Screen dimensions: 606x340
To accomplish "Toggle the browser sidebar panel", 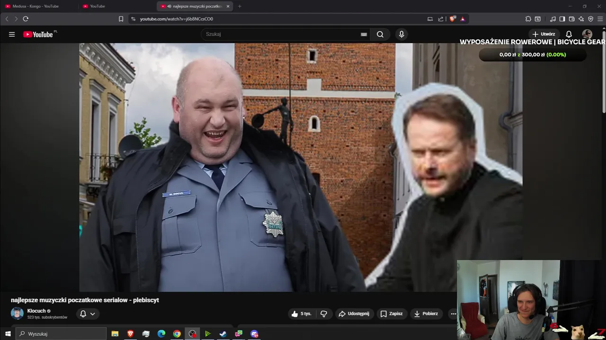I will [x=562, y=19].
